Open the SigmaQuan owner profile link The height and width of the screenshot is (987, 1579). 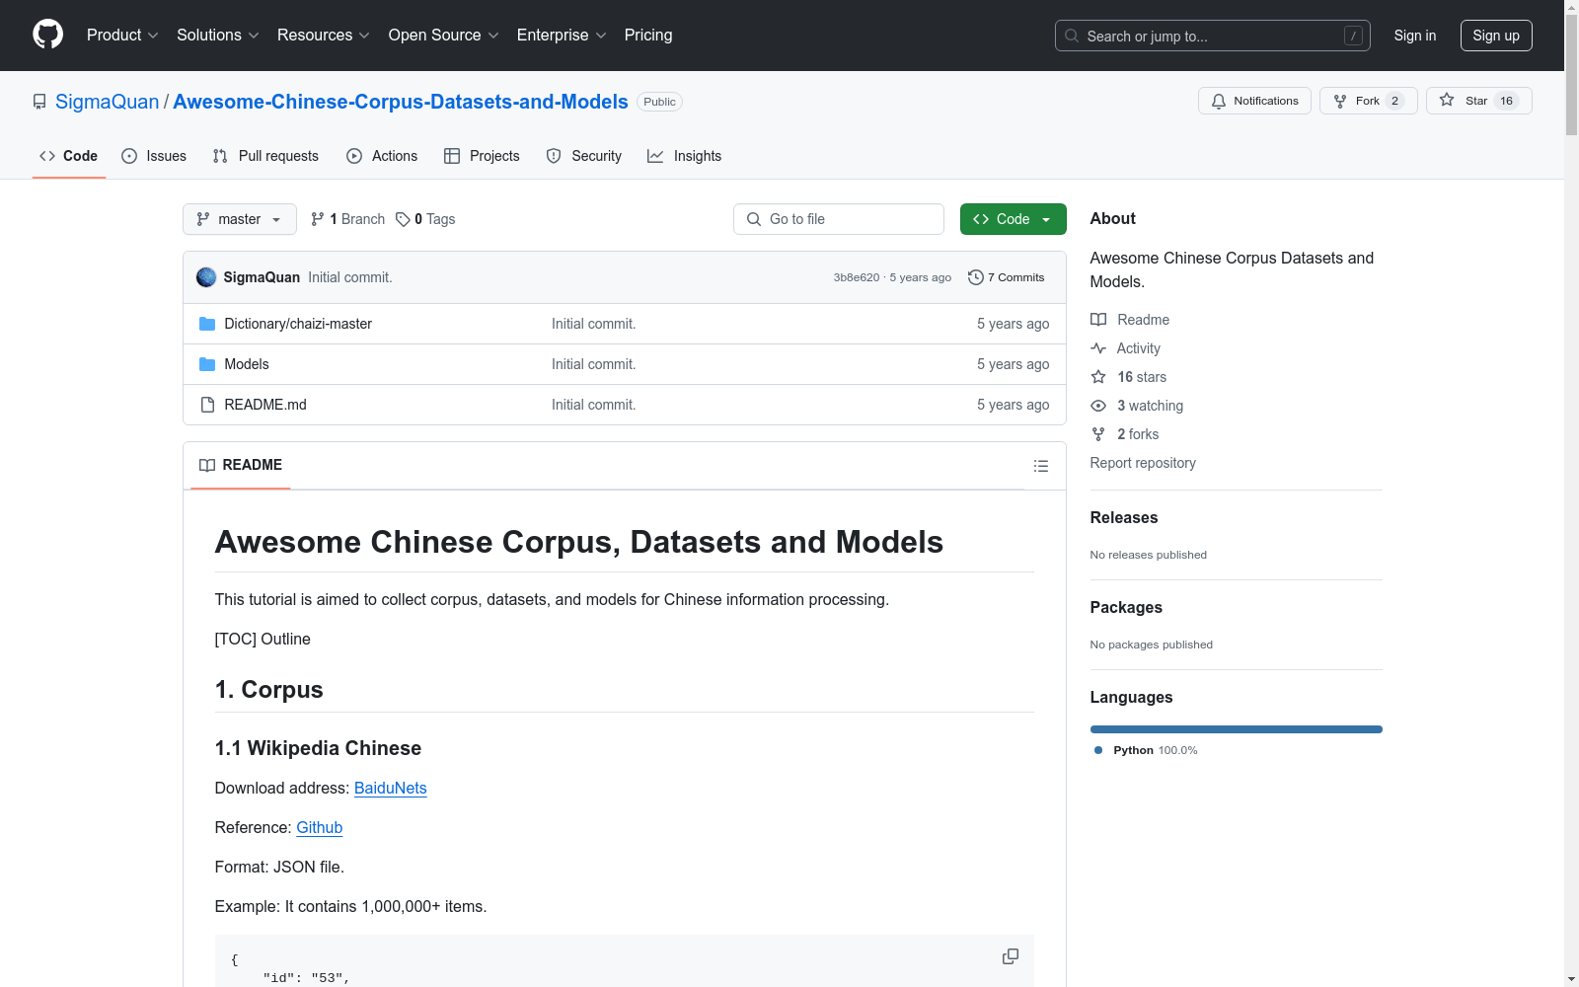(108, 102)
